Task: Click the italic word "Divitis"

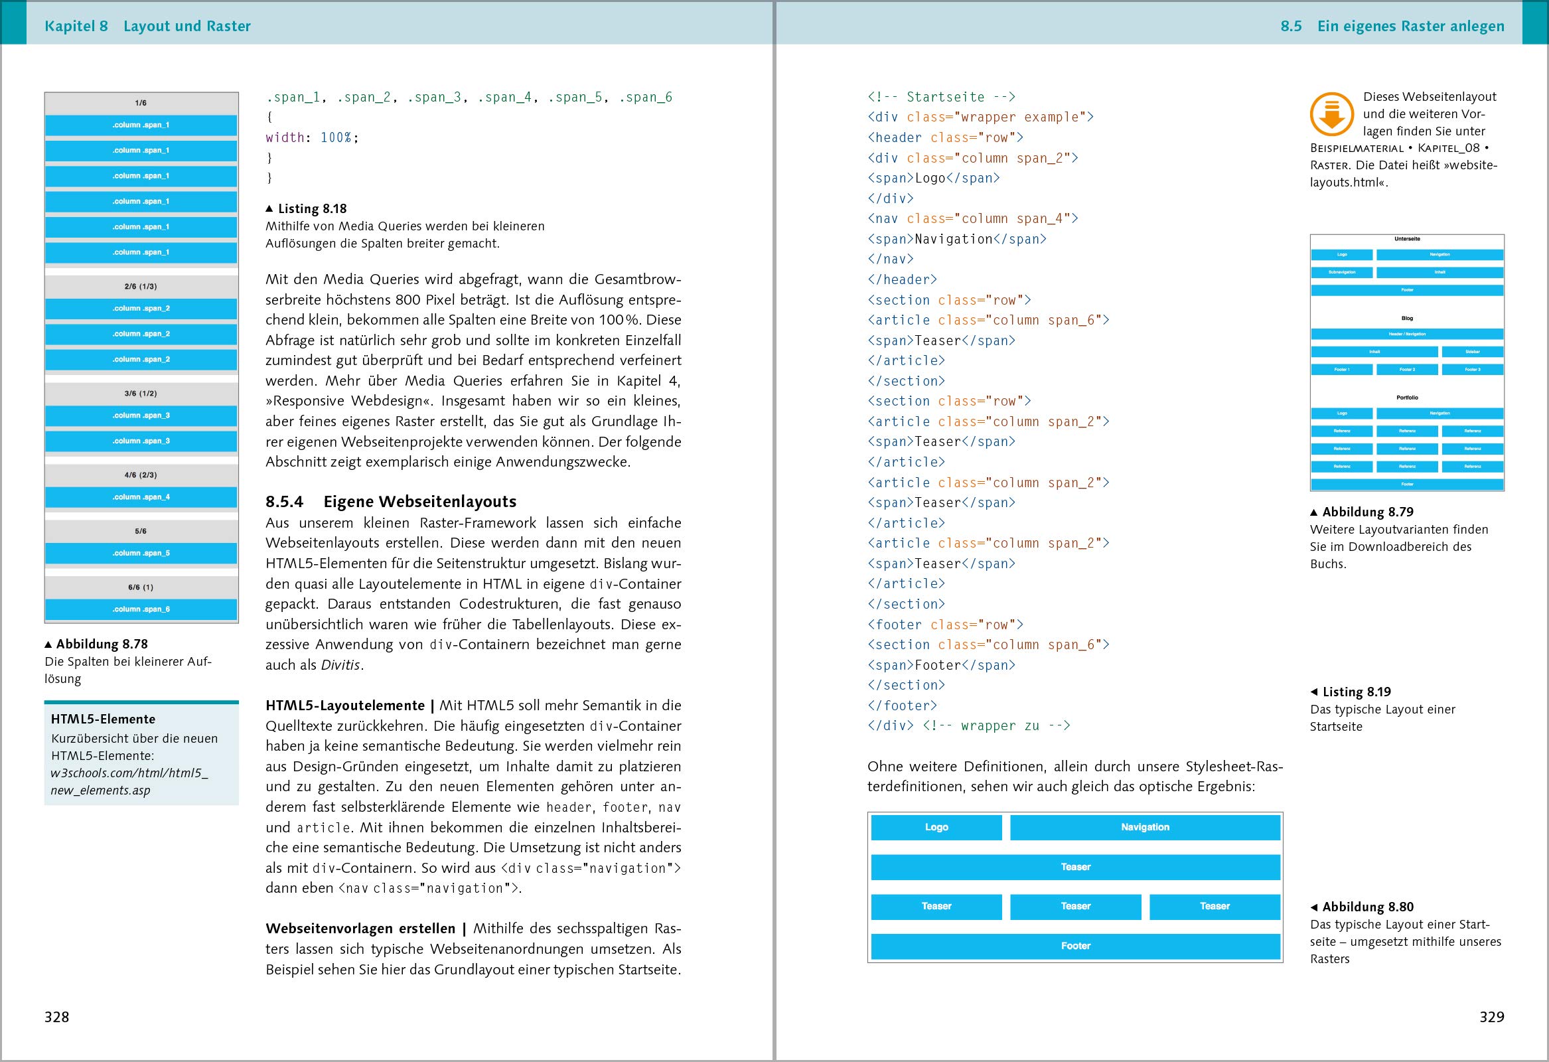Action: coord(340,664)
